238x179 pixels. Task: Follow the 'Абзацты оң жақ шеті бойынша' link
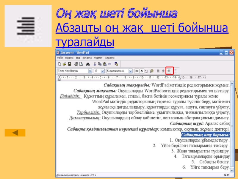(142, 28)
